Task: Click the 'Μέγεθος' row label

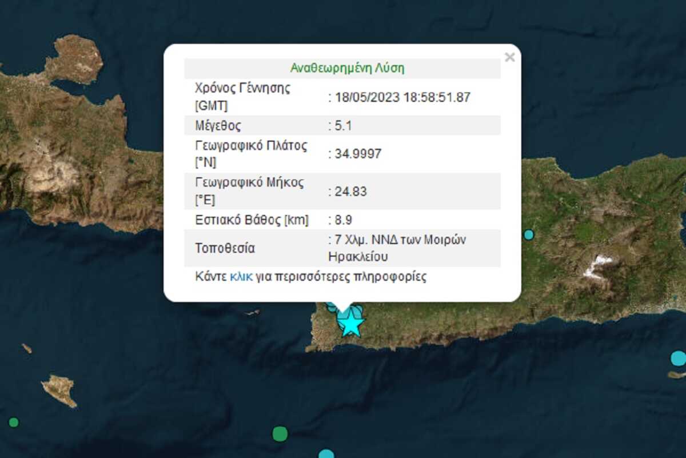Action: click(x=218, y=126)
